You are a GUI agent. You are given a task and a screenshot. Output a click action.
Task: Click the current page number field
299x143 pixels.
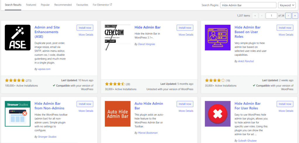[271, 16]
